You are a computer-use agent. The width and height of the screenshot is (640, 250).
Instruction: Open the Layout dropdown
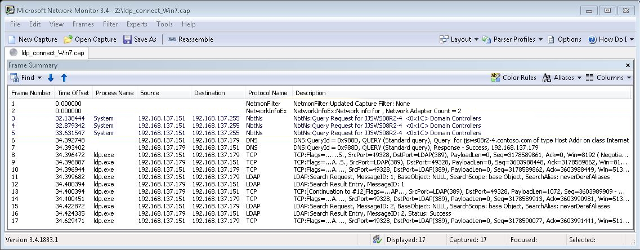pyautogui.click(x=459, y=39)
